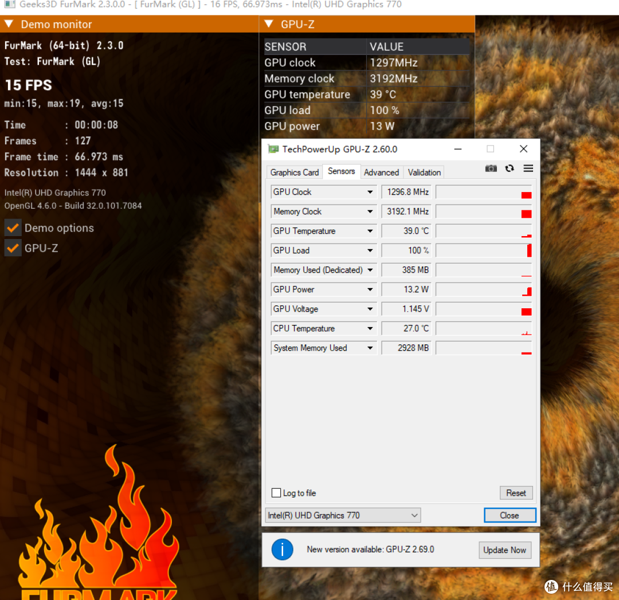Viewport: 619px width, 600px height.
Task: Click the GPU Power value 13.2 W
Action: point(406,289)
